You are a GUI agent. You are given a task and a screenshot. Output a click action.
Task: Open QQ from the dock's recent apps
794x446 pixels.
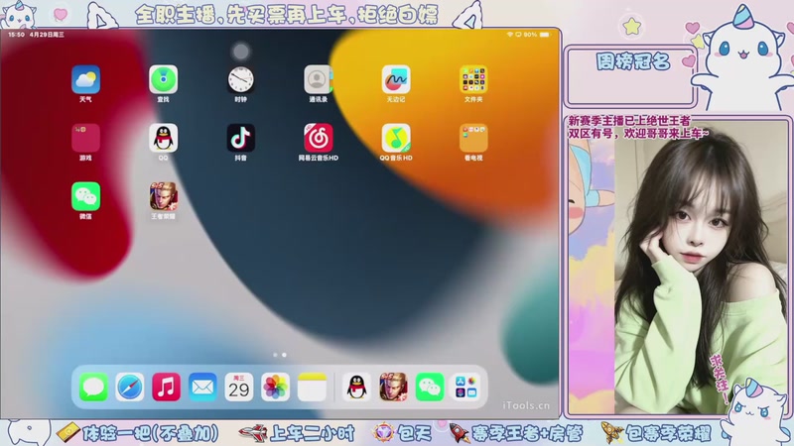click(x=357, y=388)
